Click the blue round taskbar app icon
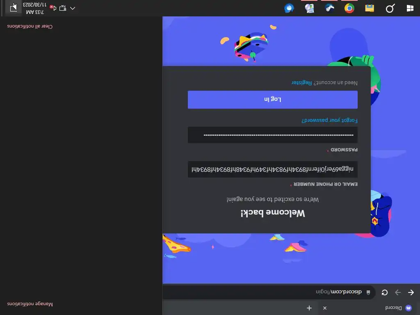This screenshot has width=420, height=315. pyautogui.click(x=289, y=8)
